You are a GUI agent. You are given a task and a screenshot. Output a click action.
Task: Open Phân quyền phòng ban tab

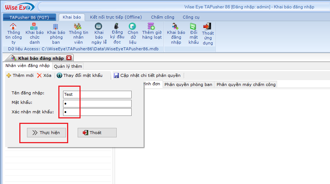pyautogui.click(x=188, y=85)
